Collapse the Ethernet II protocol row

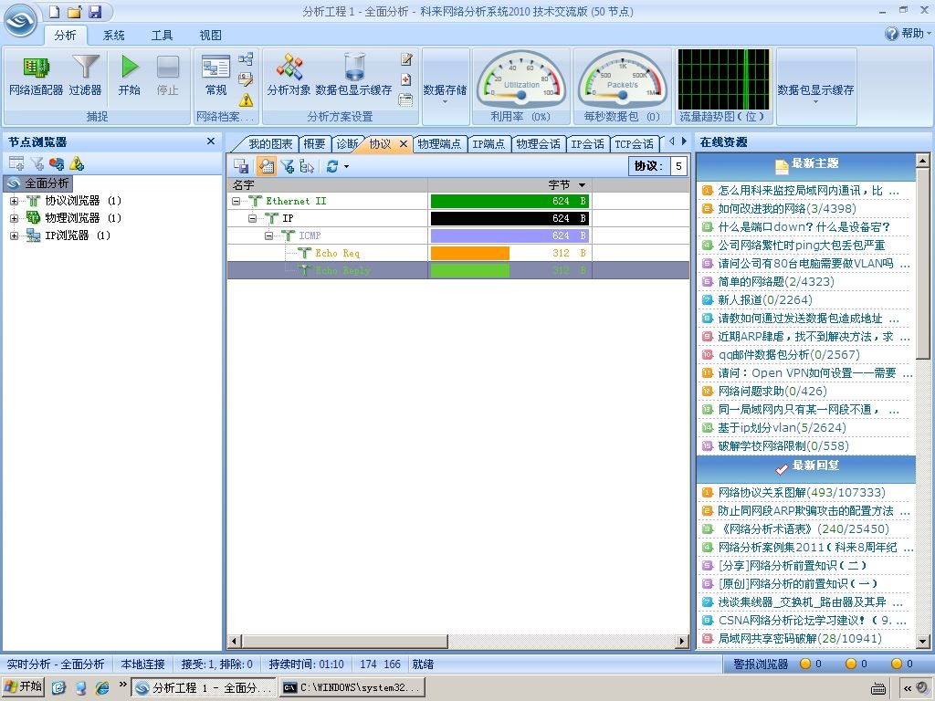click(236, 202)
